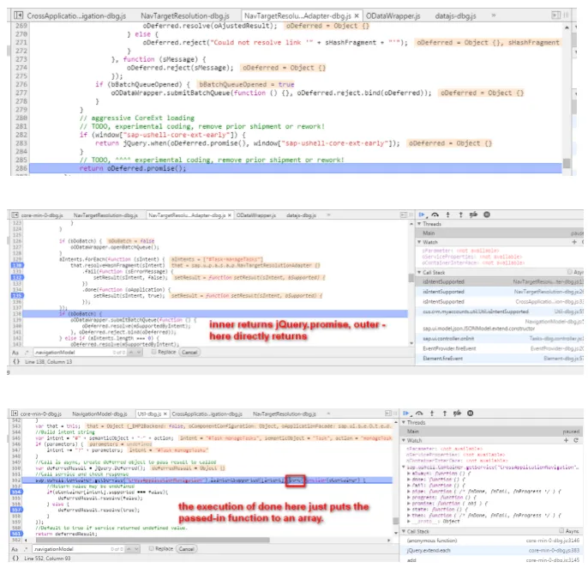Expand the 'promise' function property
The image size is (588, 568).
(x=409, y=504)
